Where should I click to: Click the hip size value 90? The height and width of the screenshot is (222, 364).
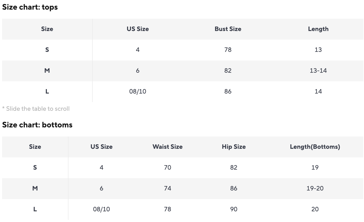click(234, 209)
